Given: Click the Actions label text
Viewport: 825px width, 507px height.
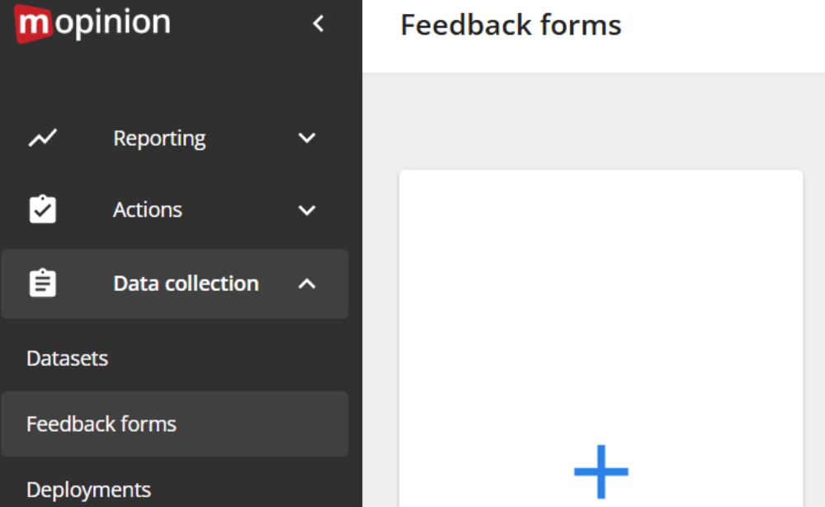Looking at the screenshot, I should pyautogui.click(x=148, y=209).
